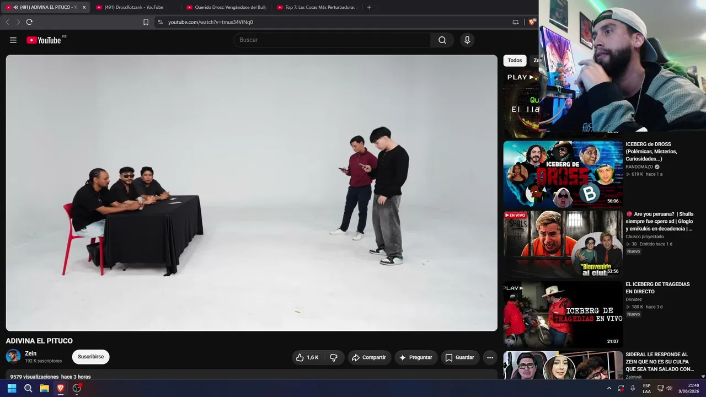This screenshot has height=397, width=706.
Task: Open the YouTube hamburger guide menu
Action: click(13, 40)
